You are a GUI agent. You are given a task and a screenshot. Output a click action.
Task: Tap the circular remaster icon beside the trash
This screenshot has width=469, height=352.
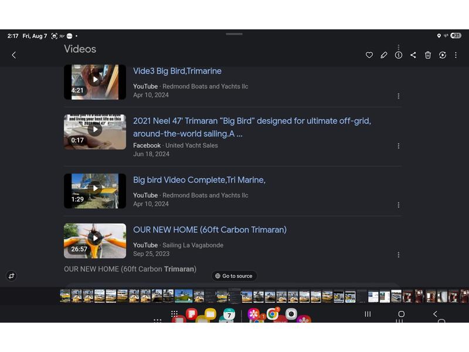443,55
